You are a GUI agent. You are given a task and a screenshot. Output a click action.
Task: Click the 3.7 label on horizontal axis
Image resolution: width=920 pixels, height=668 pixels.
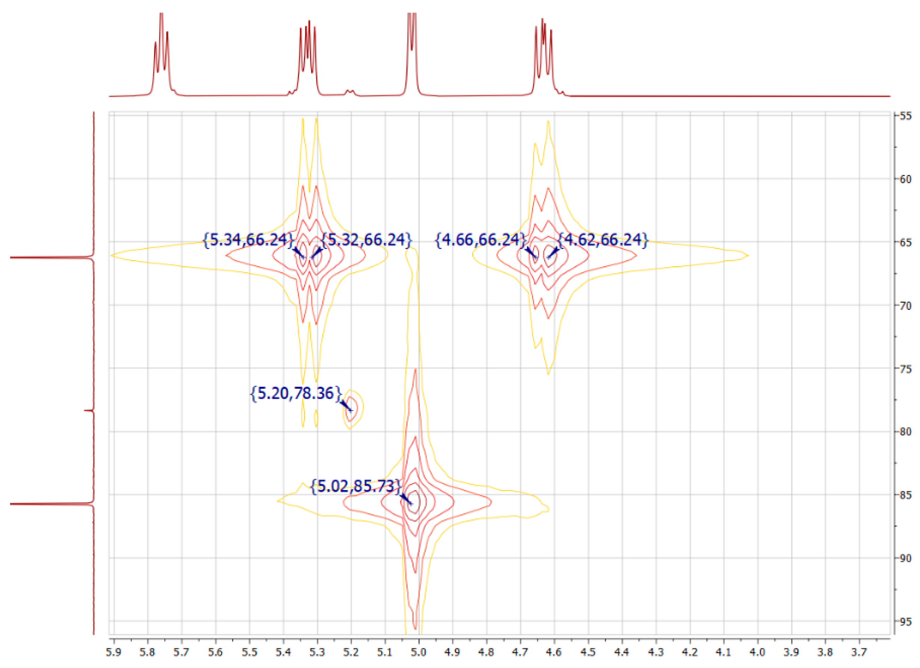pos(859,652)
